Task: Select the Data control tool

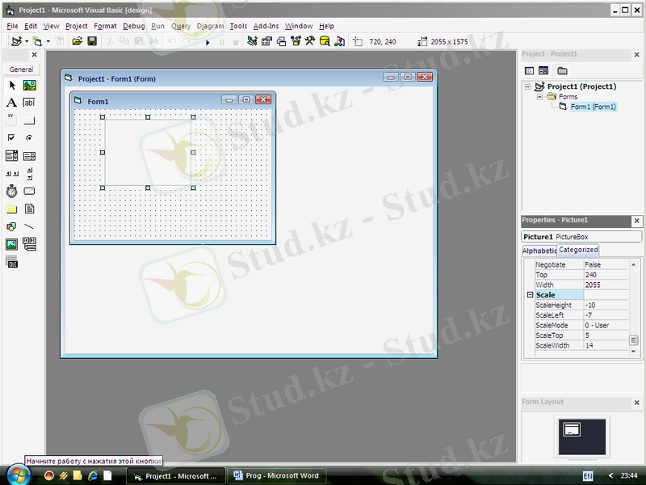Action: [29, 244]
